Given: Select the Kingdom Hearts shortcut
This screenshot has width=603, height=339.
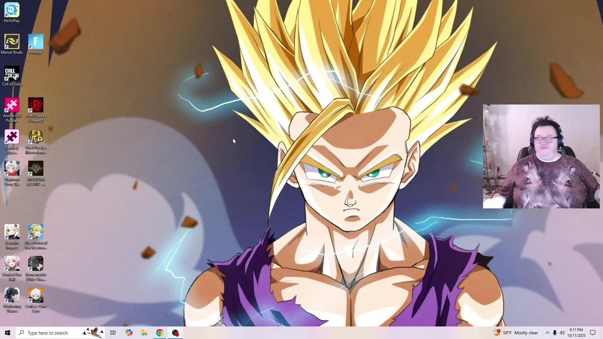Looking at the screenshot, I should [35, 174].
